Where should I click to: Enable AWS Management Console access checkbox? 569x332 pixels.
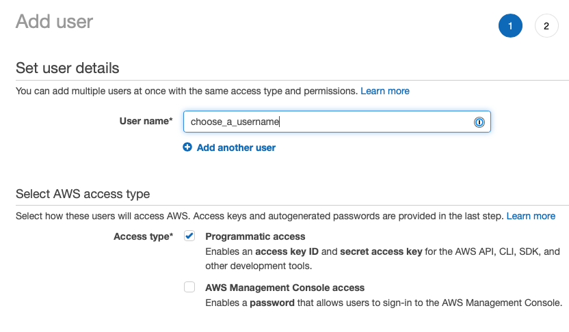(189, 288)
